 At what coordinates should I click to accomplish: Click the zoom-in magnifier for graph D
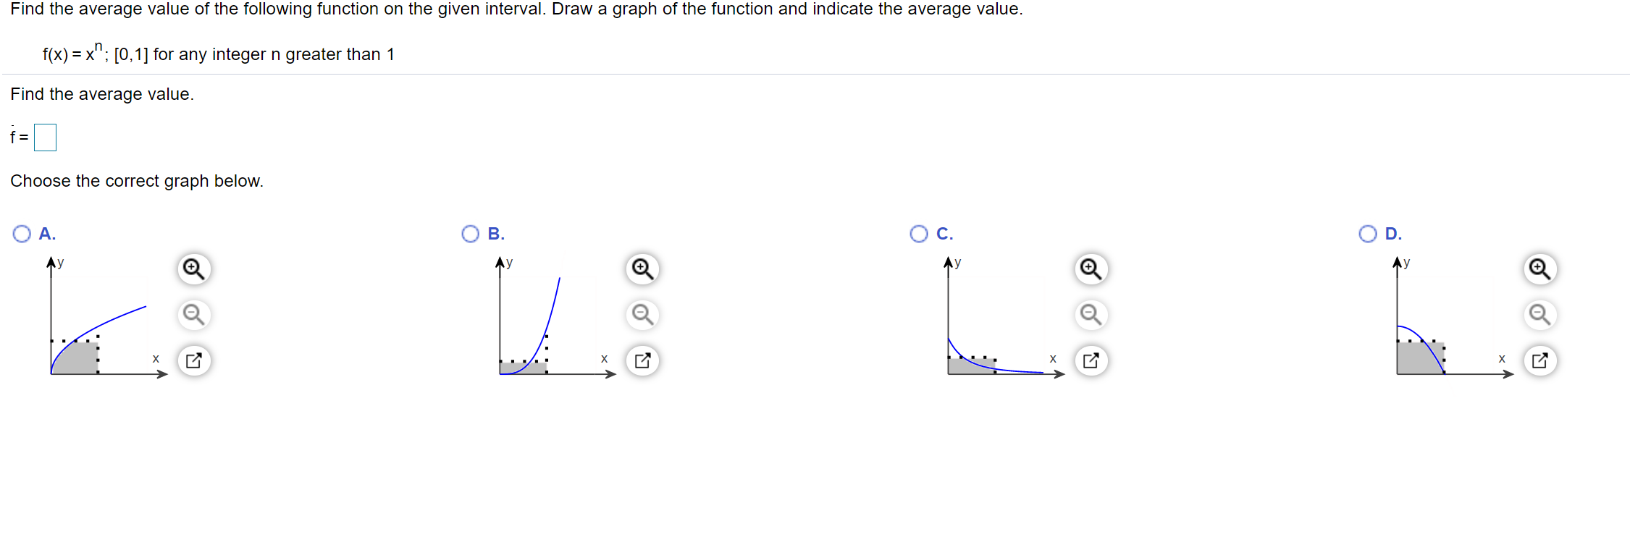click(x=1538, y=268)
